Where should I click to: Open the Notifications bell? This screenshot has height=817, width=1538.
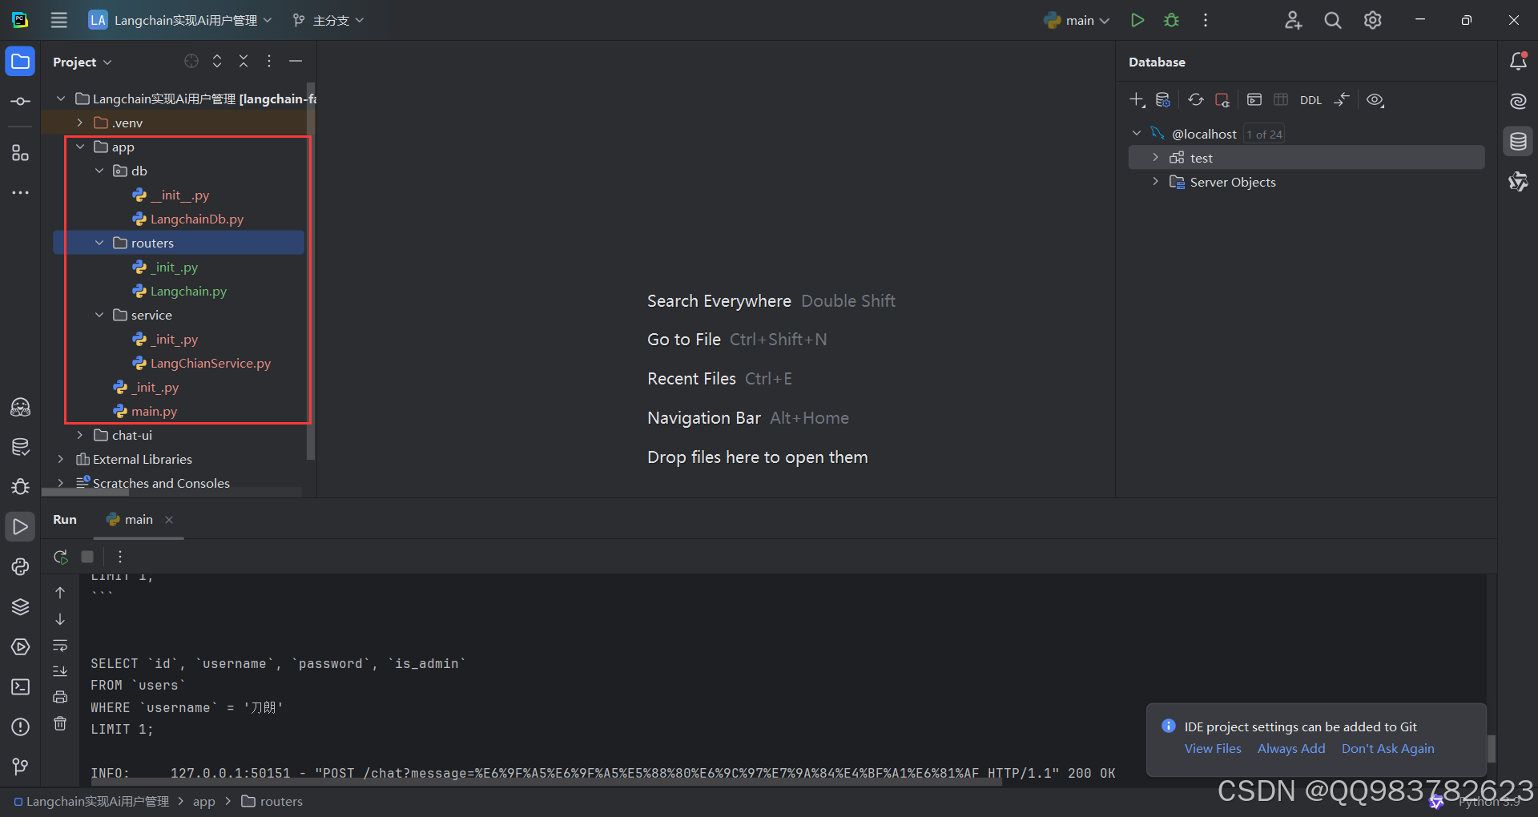[x=1518, y=61]
